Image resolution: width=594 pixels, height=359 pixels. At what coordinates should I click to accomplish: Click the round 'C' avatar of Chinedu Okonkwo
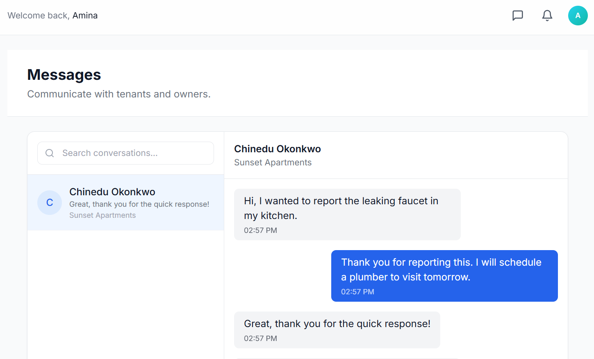[50, 203]
